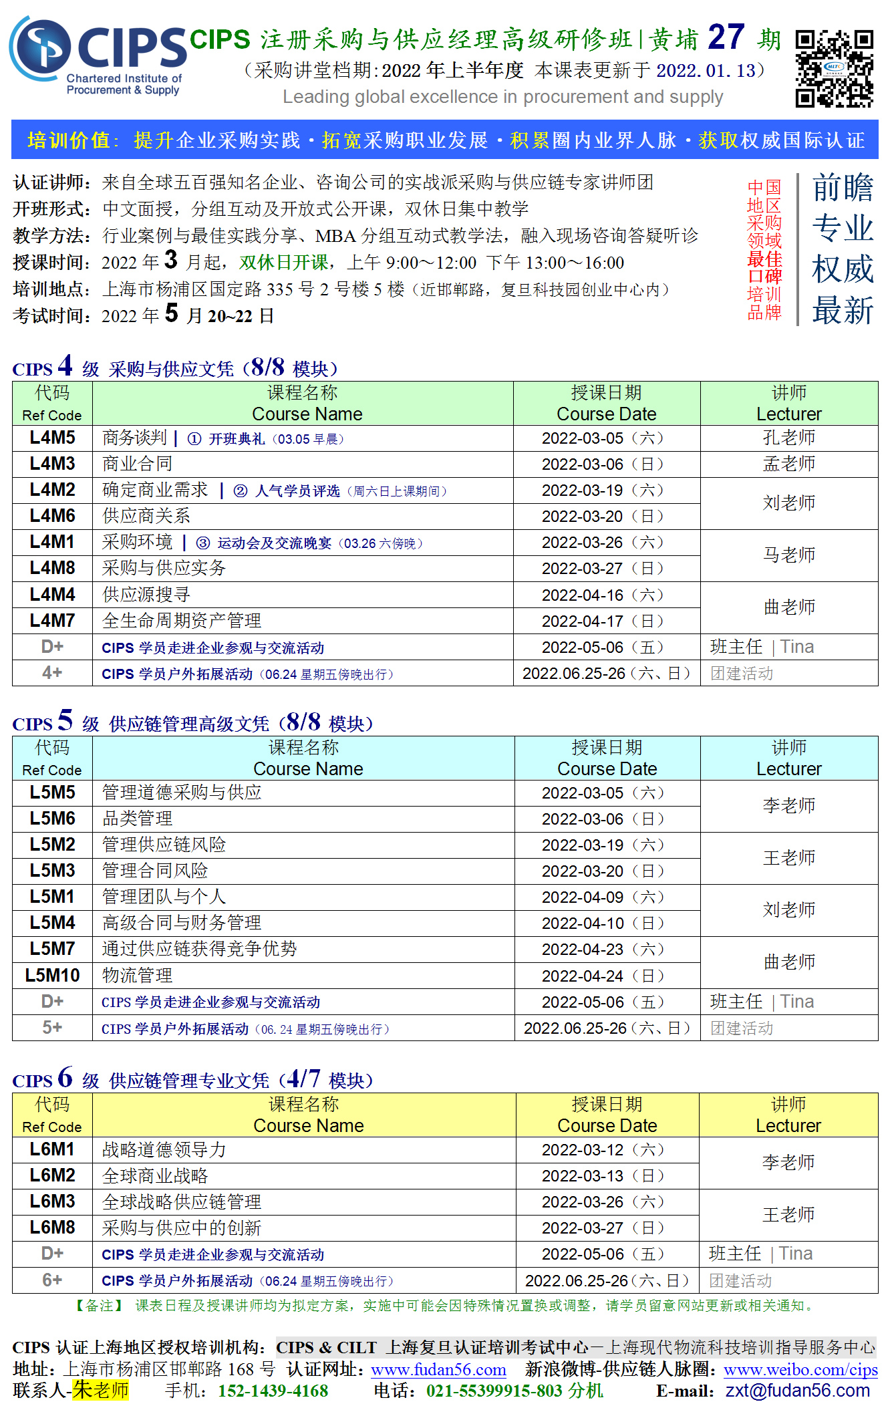Click the ① 开班典礼 note
Viewport: 892px width, 1416px height.
(266, 439)
